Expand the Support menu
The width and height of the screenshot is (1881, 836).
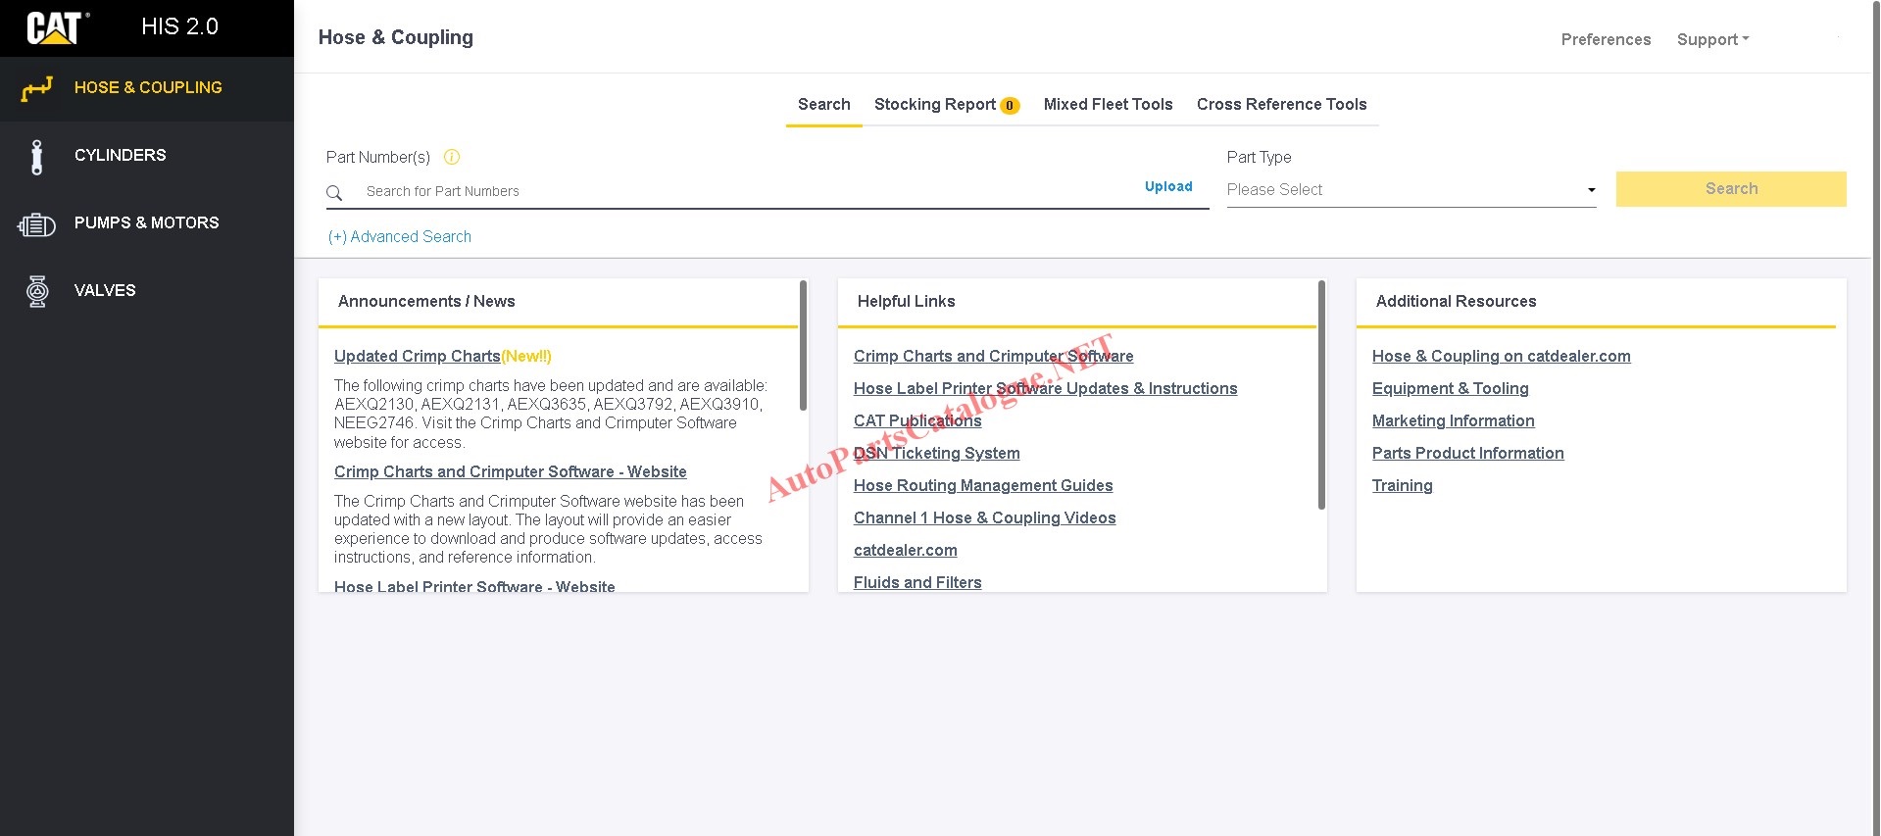coord(1712,39)
